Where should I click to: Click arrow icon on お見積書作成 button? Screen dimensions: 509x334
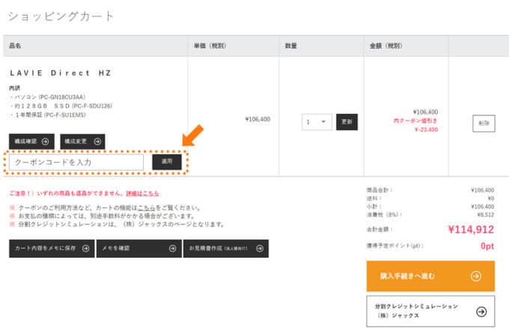(260, 249)
